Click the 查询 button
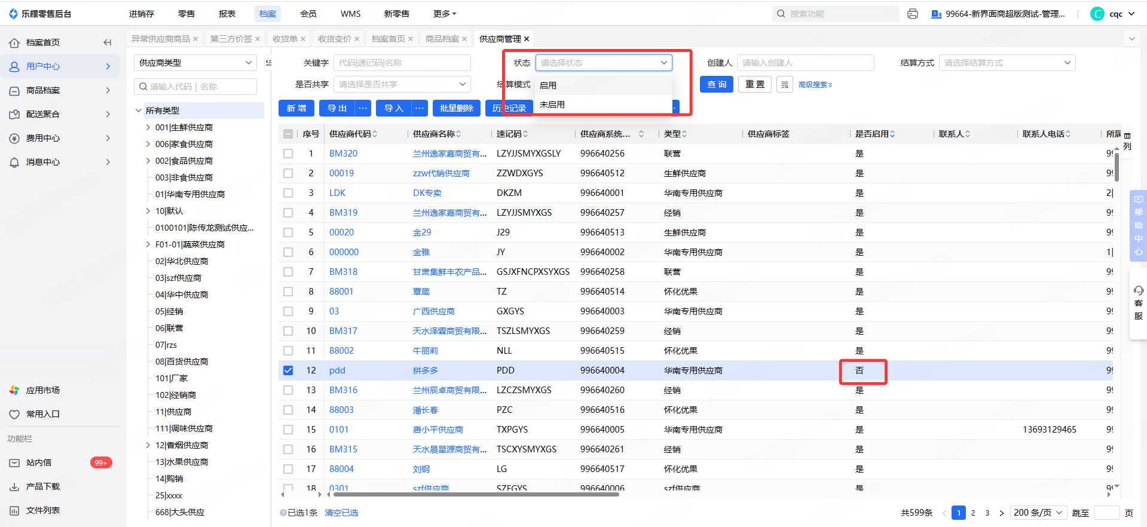The height and width of the screenshot is (527, 1147). coord(716,84)
